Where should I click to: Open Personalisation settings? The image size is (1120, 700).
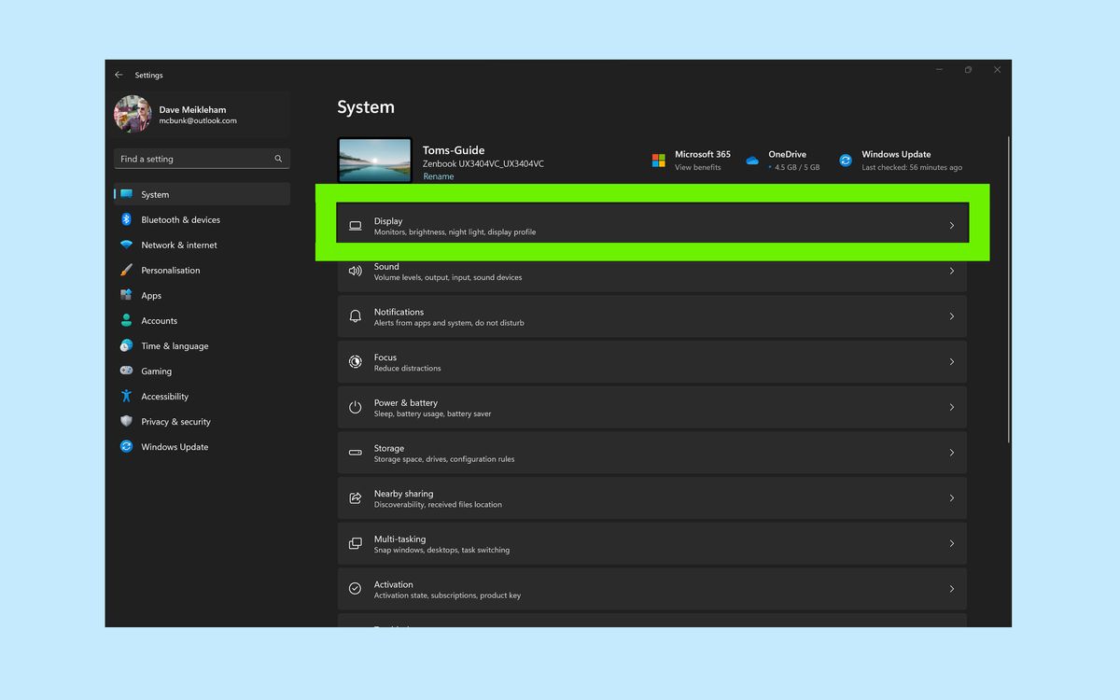pos(171,270)
